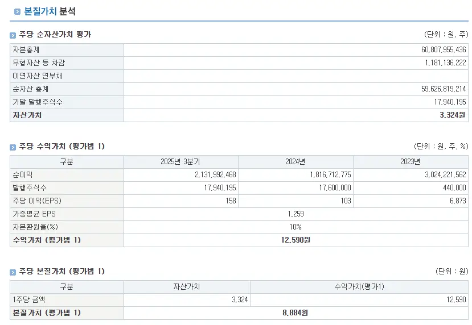The image size is (472, 325).
Task: Click the arrow icon next to 주당 순자산가치 평가
Action: (13, 35)
